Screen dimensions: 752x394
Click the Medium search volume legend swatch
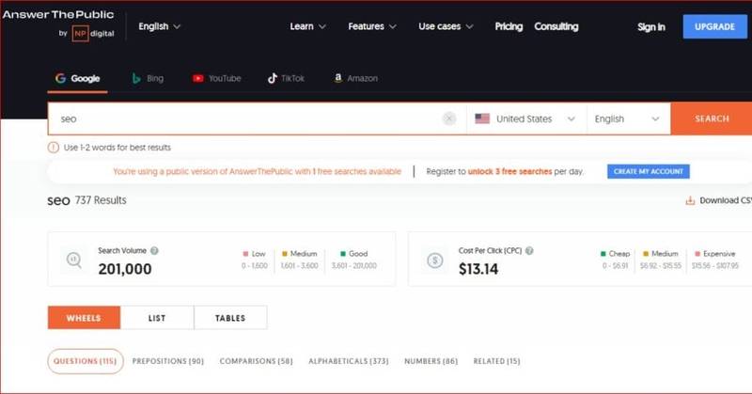click(285, 253)
